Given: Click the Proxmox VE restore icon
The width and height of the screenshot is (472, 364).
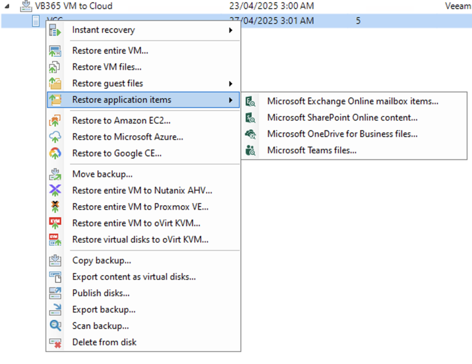Looking at the screenshot, I should pos(55,207).
